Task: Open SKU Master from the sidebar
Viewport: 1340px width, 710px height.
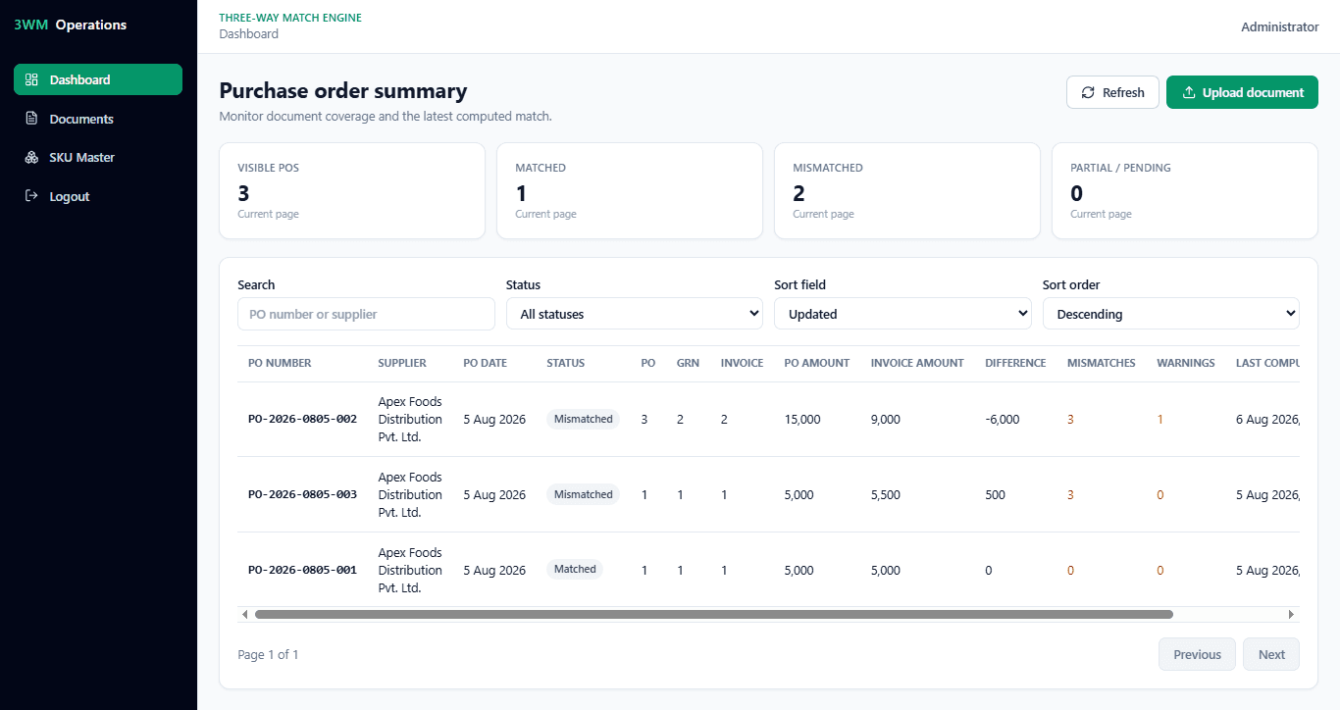Action: click(x=98, y=157)
